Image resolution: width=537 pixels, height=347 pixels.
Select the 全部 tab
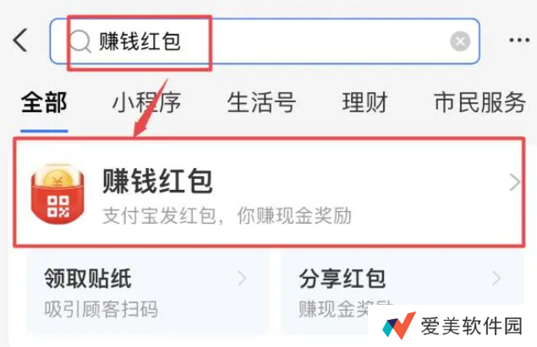[x=44, y=102]
